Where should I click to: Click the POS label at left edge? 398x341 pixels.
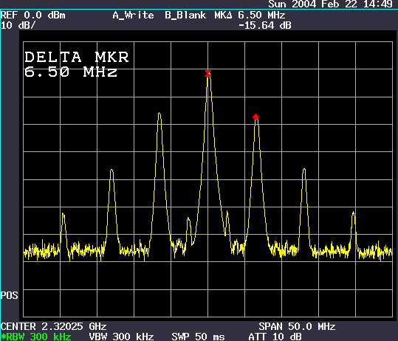[x=9, y=295]
